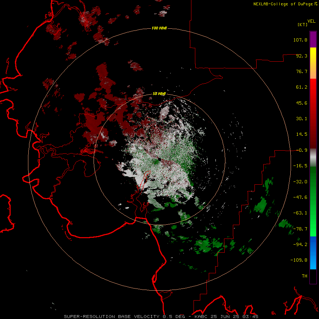Pick the gray near-zero color bar segment
This screenshot has height=319, width=319.
pyautogui.click(x=313, y=158)
